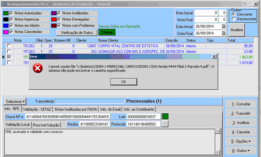Open the Info. do Email tab
261x157 pixels.
tap(110, 109)
